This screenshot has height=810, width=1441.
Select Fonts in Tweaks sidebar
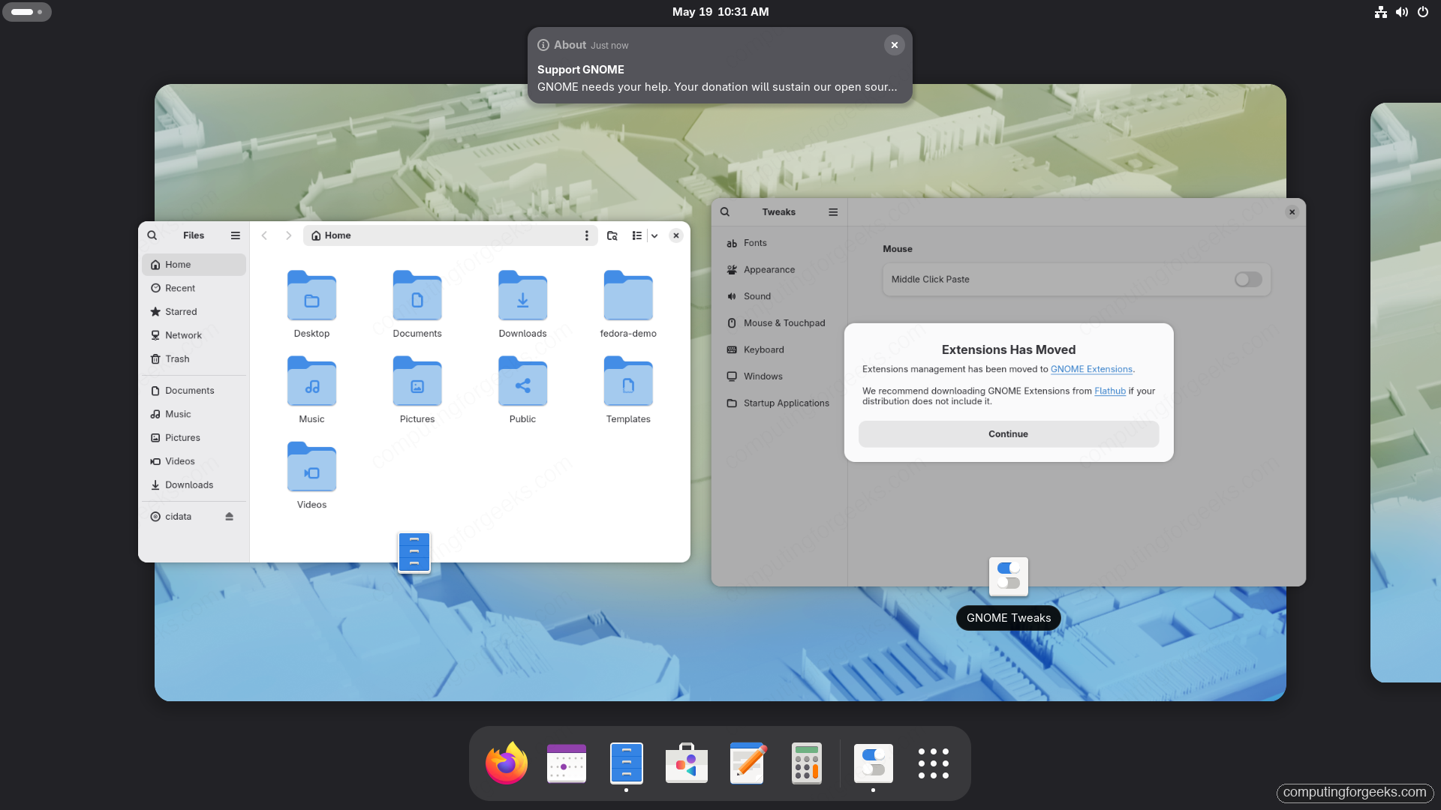point(779,243)
